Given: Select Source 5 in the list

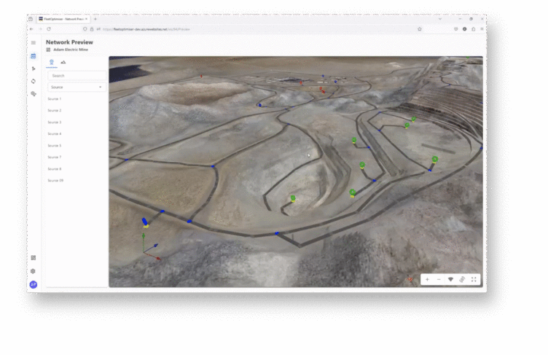Looking at the screenshot, I should 55,146.
